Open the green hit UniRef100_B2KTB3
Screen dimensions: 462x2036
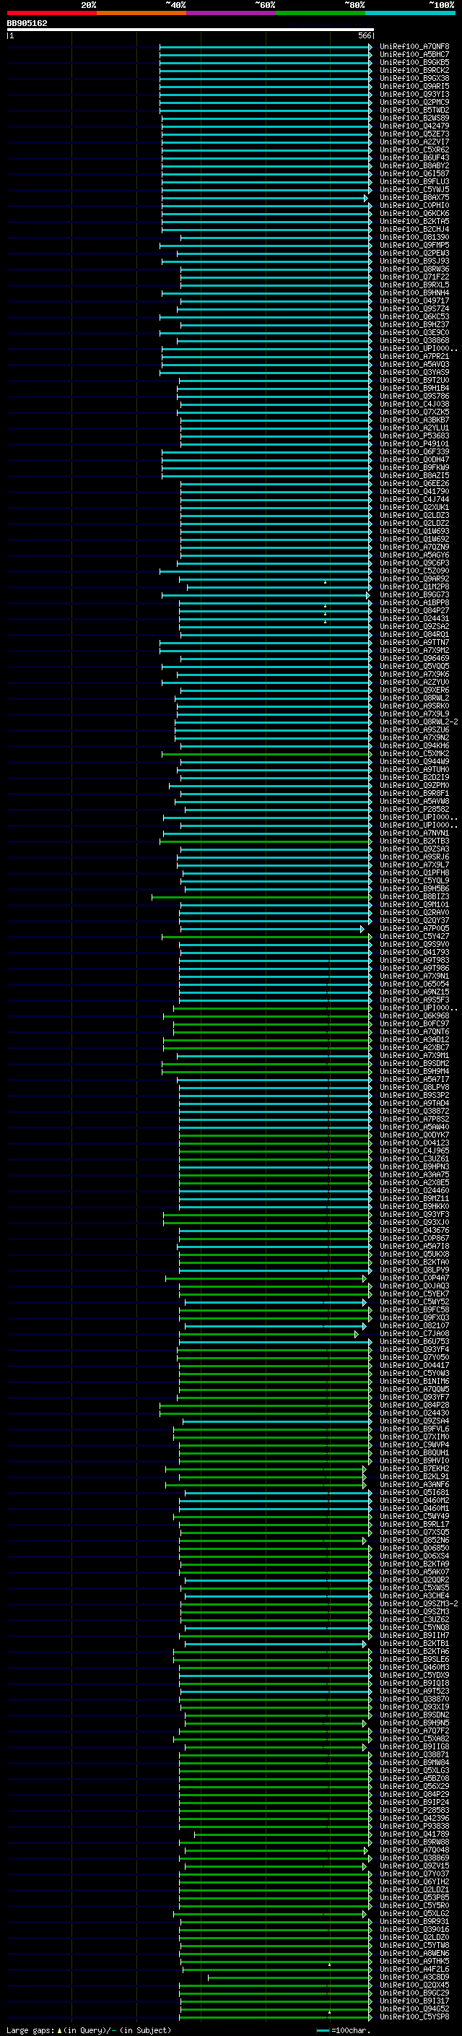pyautogui.click(x=414, y=841)
